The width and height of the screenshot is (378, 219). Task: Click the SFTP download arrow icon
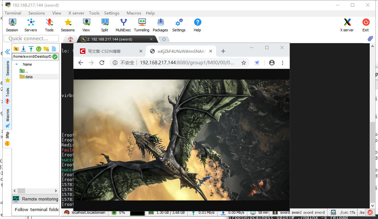pos(23,49)
